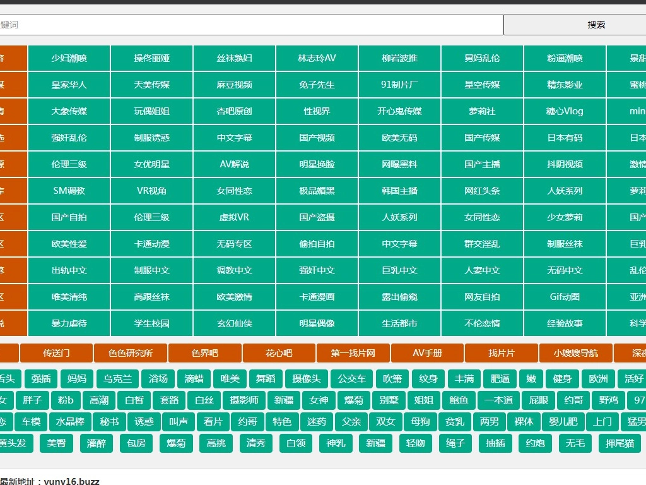Open the 生活都市 story category

(400, 323)
